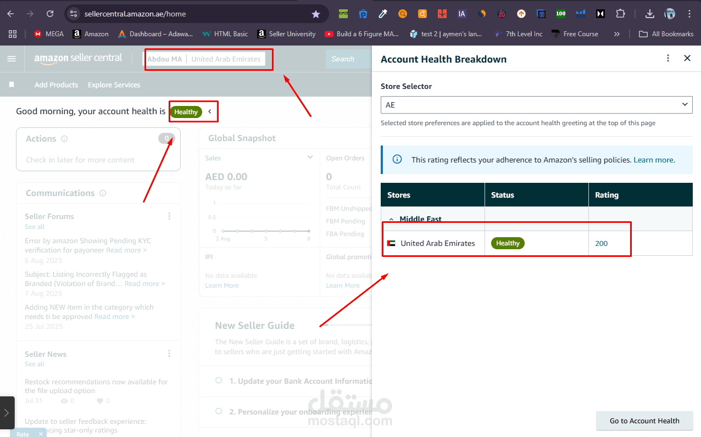Expand the left edge side panel arrow
The height and width of the screenshot is (437, 701).
(x=7, y=412)
